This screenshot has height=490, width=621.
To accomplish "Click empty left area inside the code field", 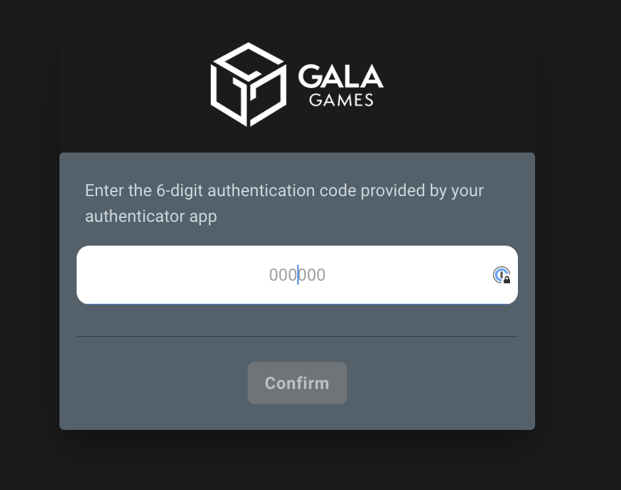I will click(x=170, y=275).
